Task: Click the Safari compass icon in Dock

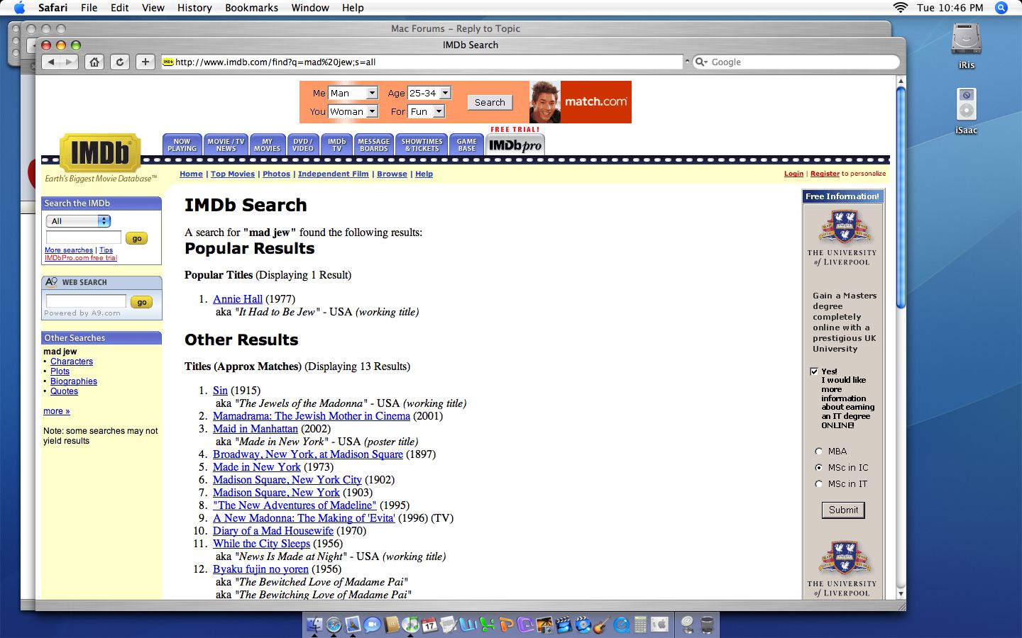Action: (334, 625)
